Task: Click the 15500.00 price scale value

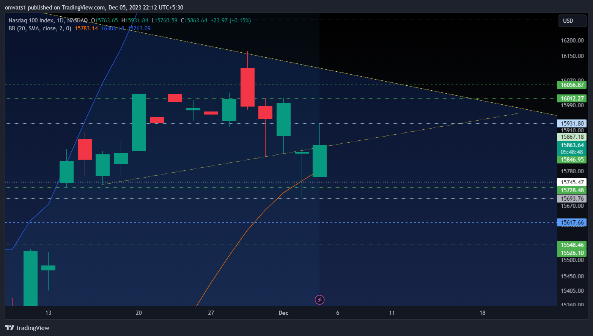Action: tap(572, 260)
